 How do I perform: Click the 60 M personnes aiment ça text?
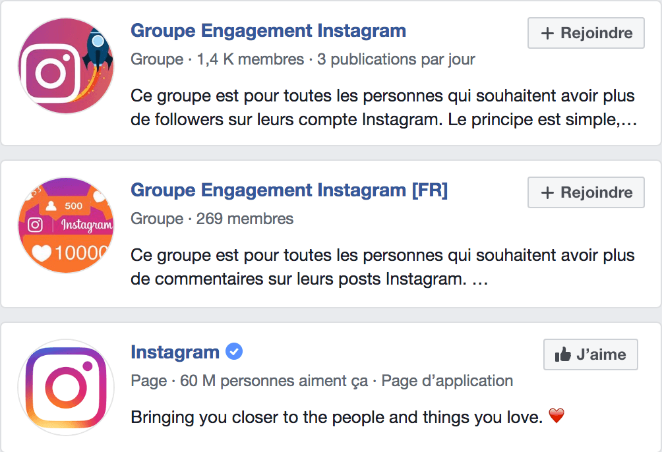[274, 381]
